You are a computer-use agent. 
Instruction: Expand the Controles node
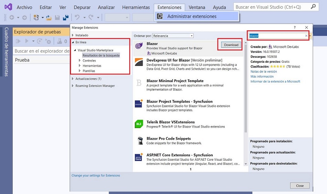[x=80, y=60]
